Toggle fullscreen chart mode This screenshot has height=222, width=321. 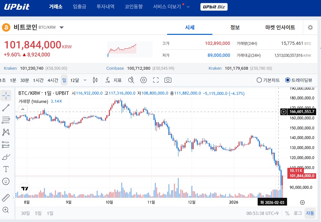point(156,80)
